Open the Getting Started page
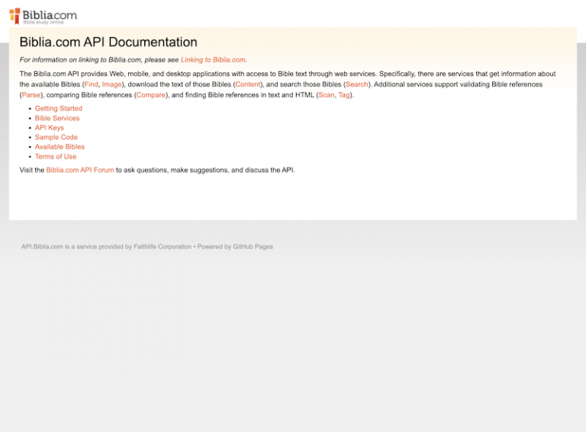586x432 pixels. [x=59, y=108]
